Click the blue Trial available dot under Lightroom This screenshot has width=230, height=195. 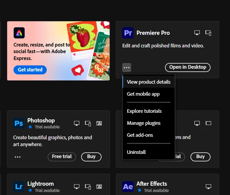point(30,190)
